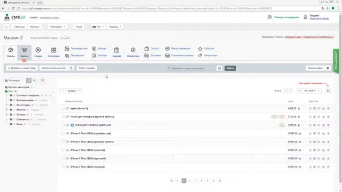Open the Настройки dropdown menu

pyautogui.click(x=58, y=27)
